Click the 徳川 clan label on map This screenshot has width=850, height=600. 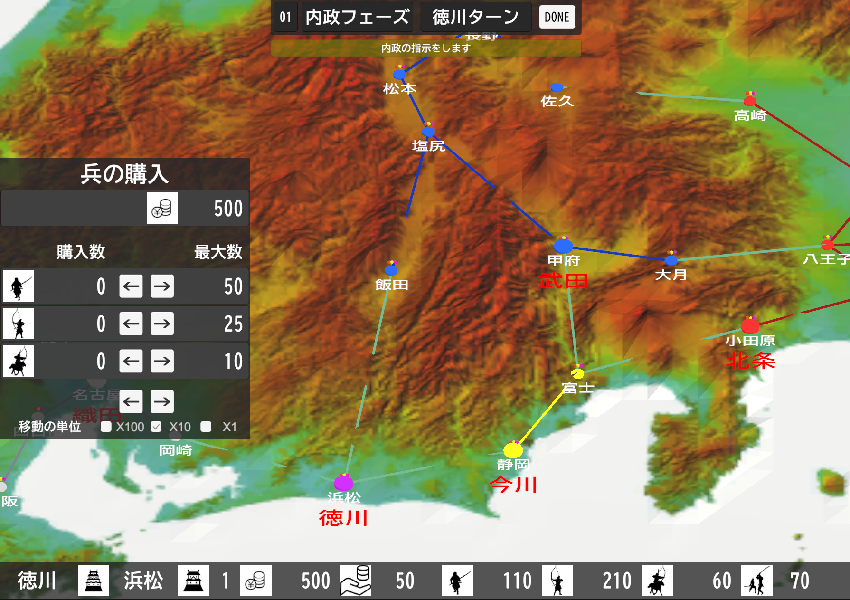coord(343,518)
